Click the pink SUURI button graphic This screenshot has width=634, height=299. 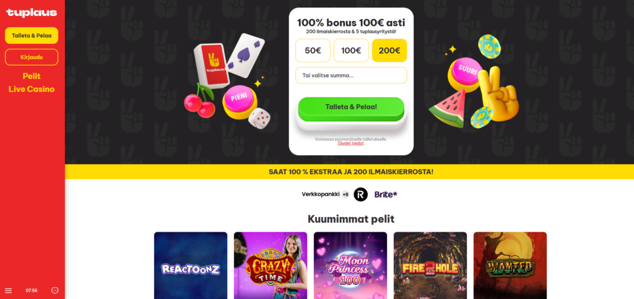[469, 72]
